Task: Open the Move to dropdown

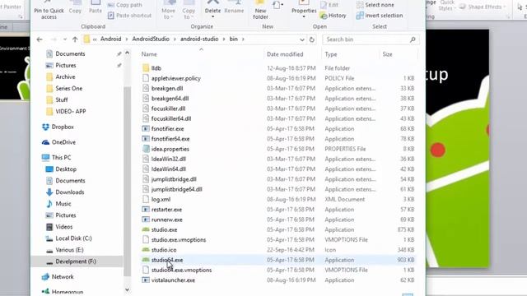Action: (x=168, y=10)
